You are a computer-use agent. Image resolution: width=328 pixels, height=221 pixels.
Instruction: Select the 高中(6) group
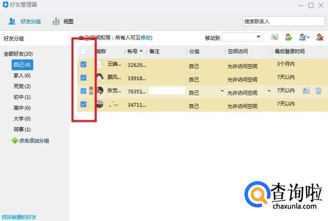coord(22,108)
